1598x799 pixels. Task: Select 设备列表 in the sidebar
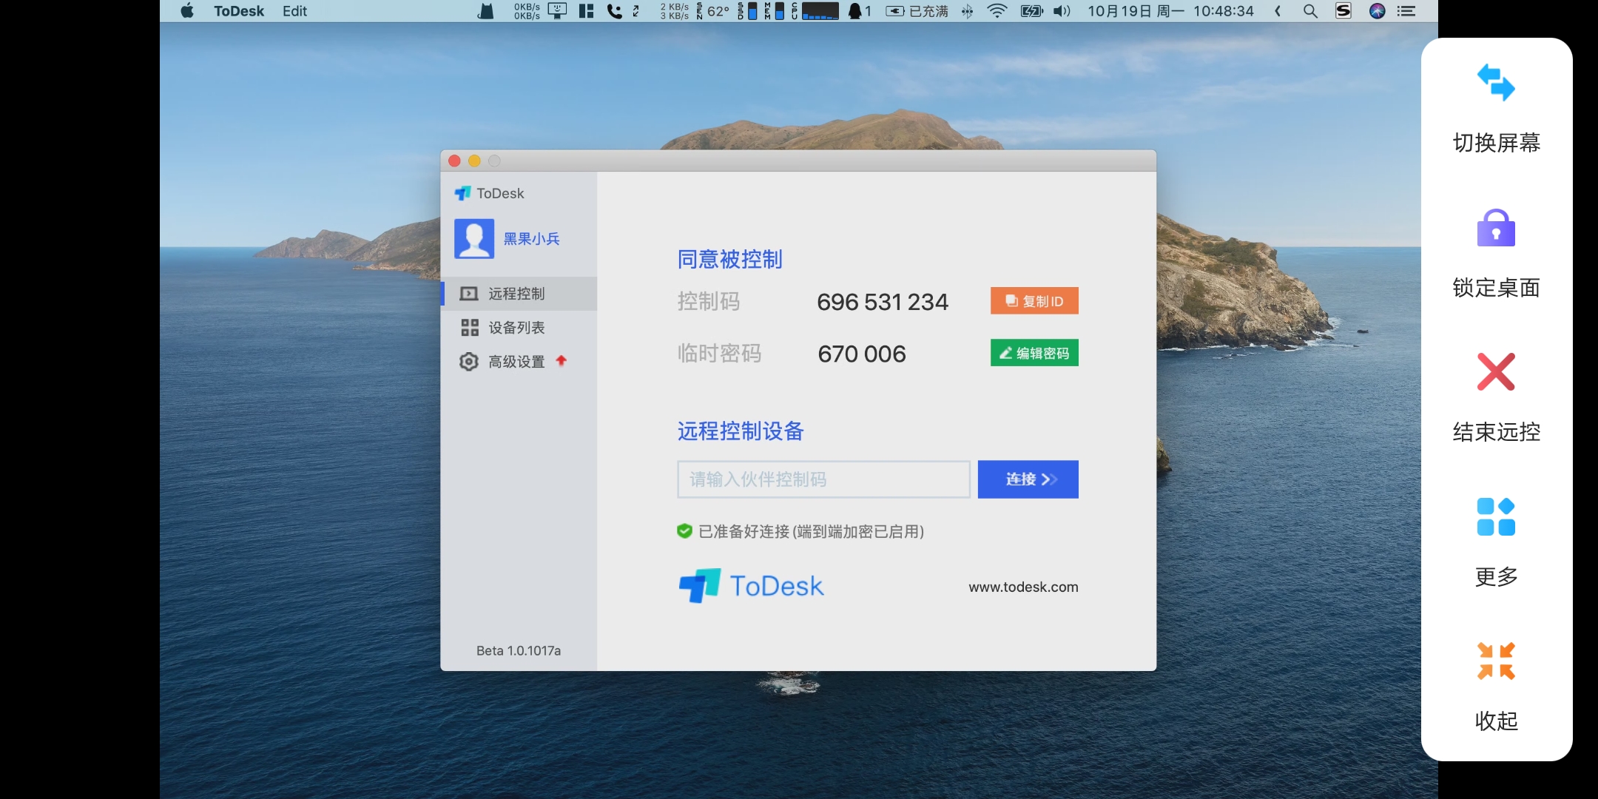(519, 328)
